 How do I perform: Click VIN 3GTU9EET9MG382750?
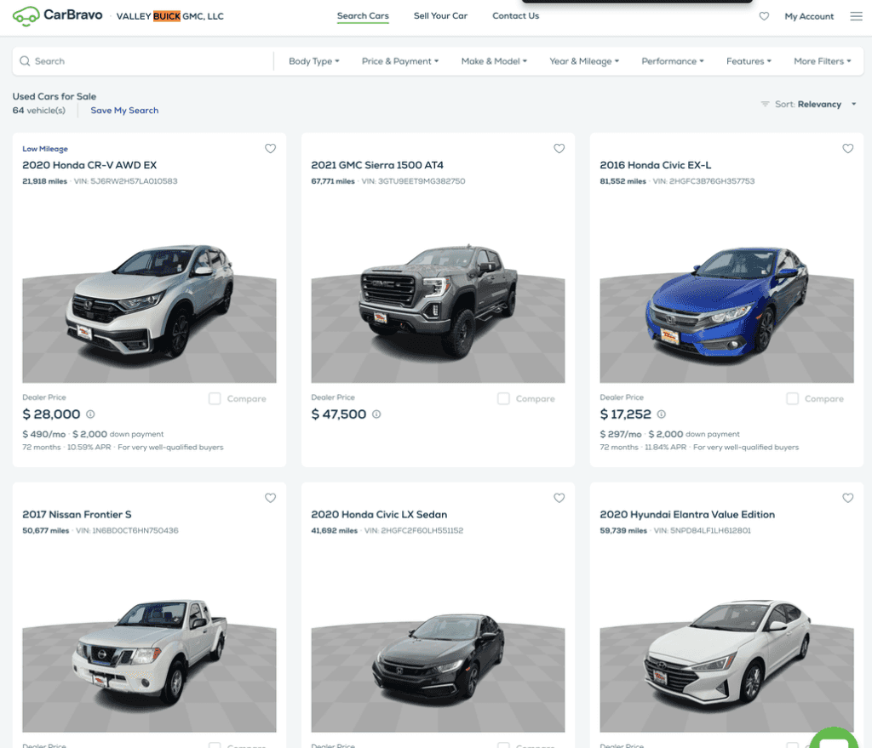[413, 181]
